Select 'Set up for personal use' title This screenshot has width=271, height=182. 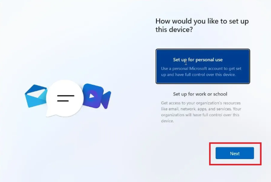click(198, 60)
